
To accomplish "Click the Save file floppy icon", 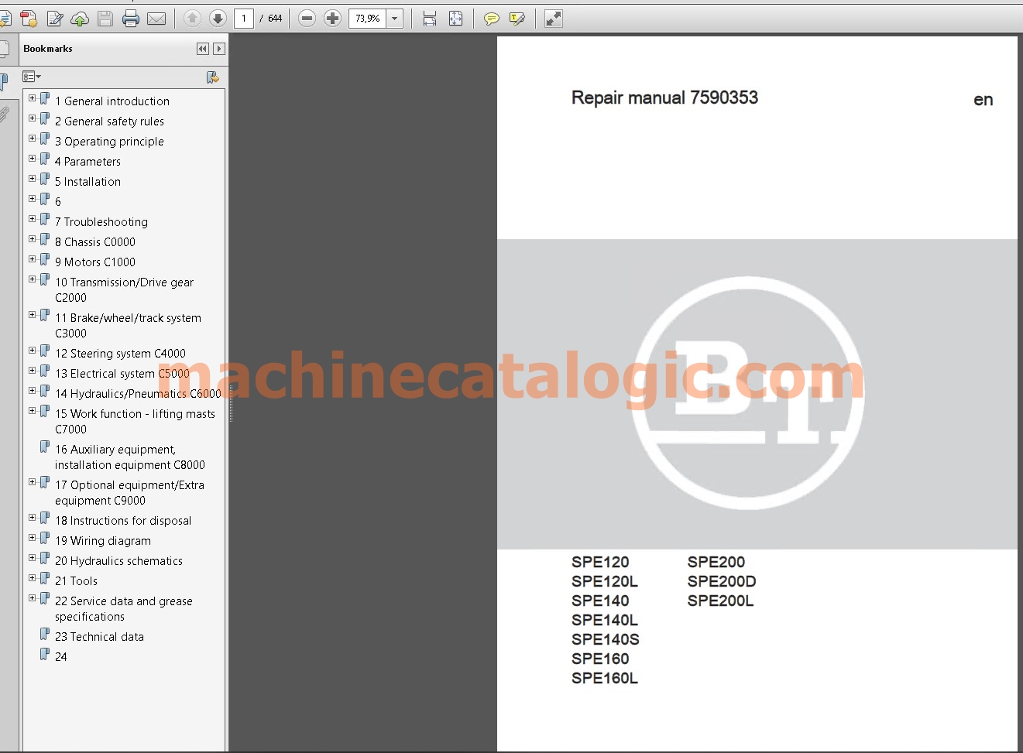I will point(105,19).
